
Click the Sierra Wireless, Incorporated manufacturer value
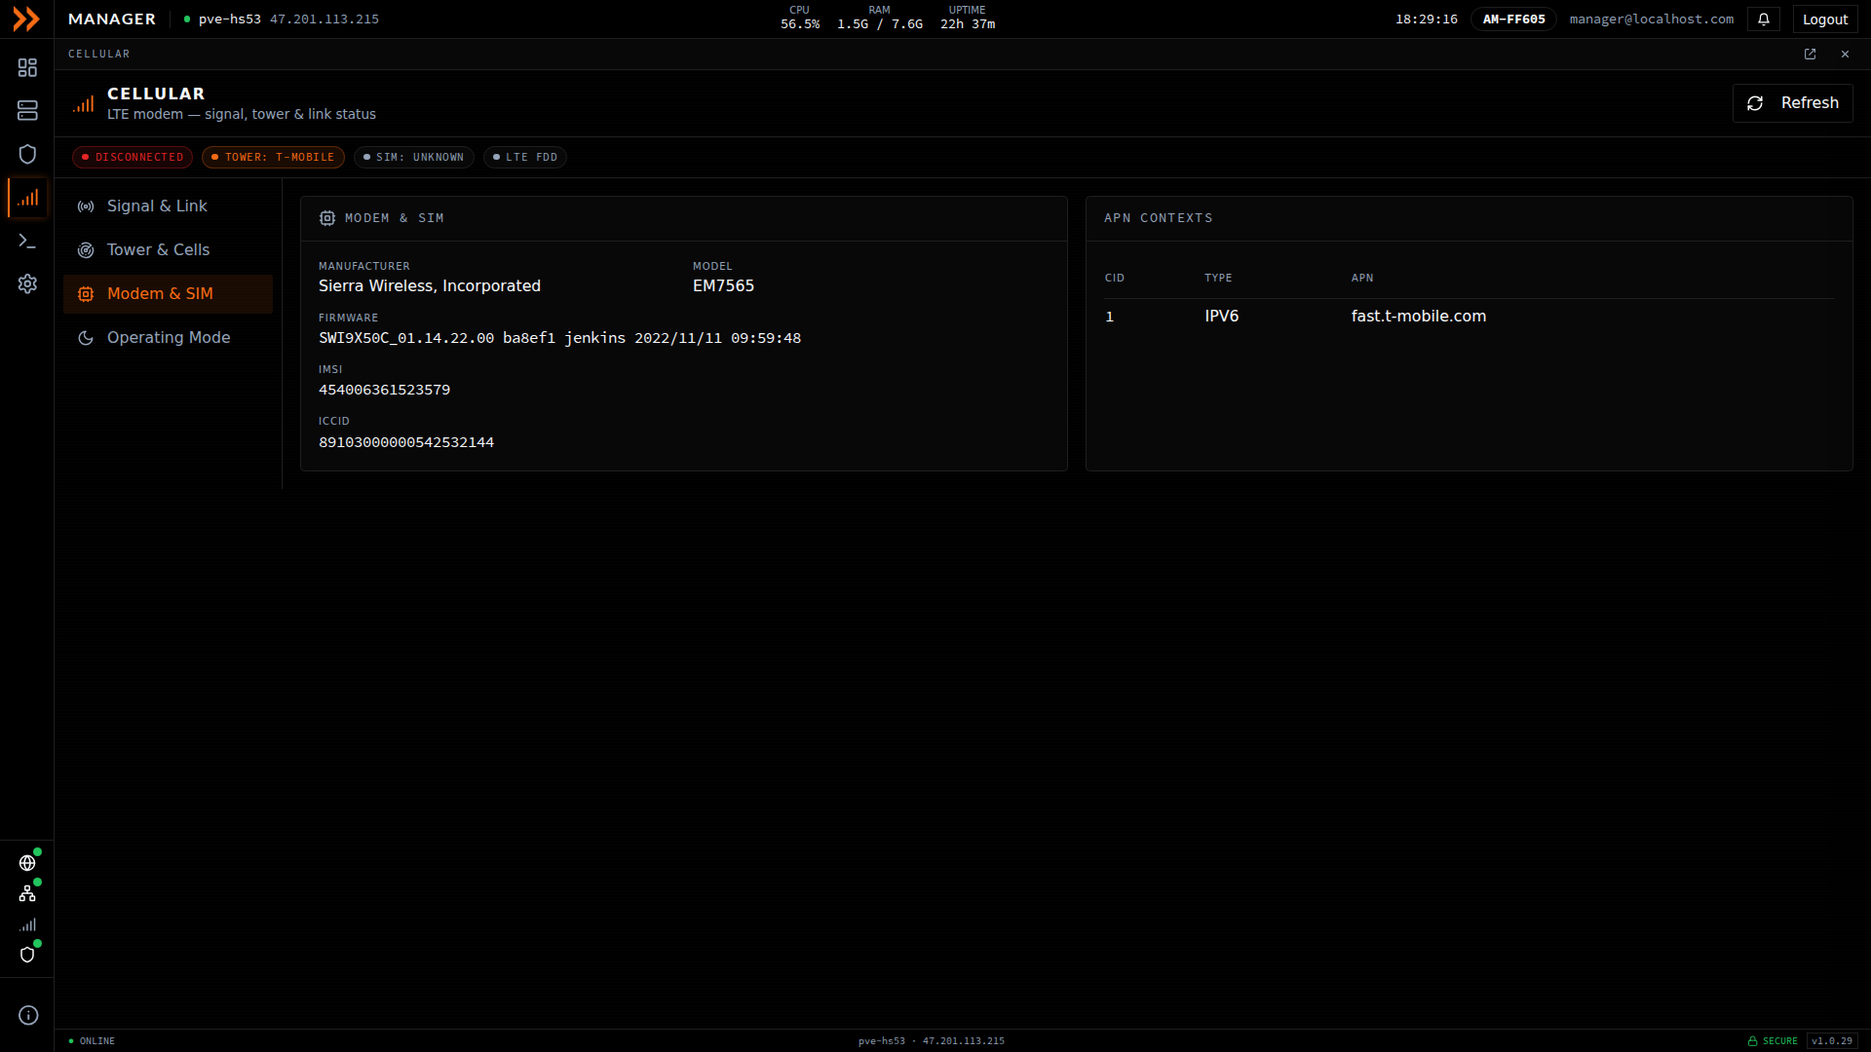click(430, 286)
